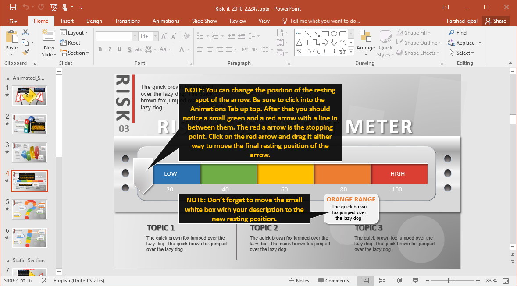This screenshot has height=286, width=517.
Task: Open the Select dropdown in Editing
Action: pos(461,53)
